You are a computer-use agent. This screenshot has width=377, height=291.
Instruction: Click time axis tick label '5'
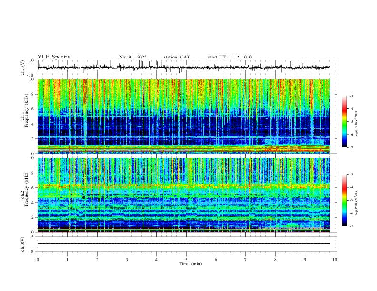pyautogui.click(x=186, y=260)
